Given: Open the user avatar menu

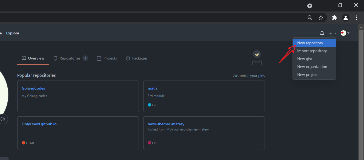Looking at the screenshot, I should [x=345, y=33].
